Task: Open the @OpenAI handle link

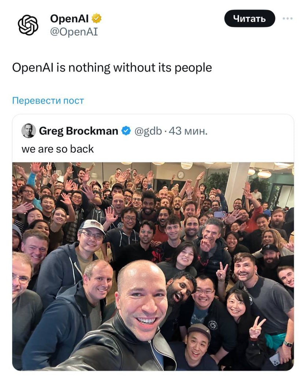Action: click(x=74, y=32)
